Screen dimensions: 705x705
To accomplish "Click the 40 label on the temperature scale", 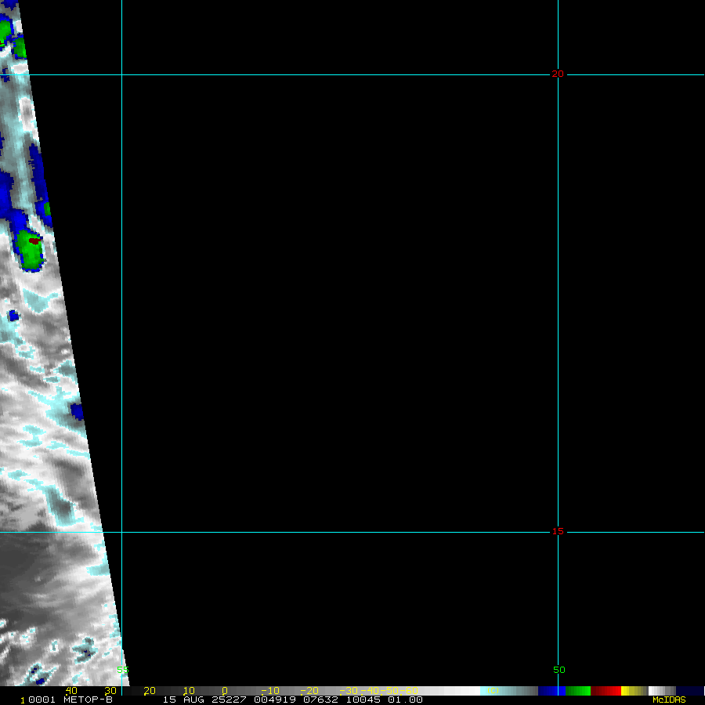I will [x=71, y=691].
